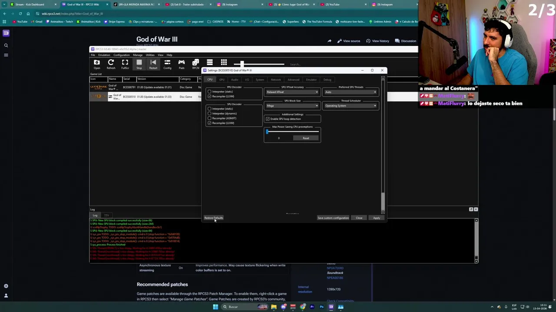Stop emulation with the Stop button
This screenshot has width=556, height=312.
[x=139, y=64]
